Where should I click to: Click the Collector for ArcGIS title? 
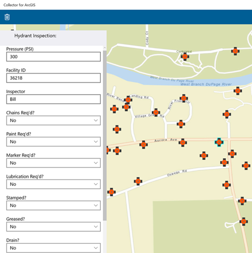(20, 5)
